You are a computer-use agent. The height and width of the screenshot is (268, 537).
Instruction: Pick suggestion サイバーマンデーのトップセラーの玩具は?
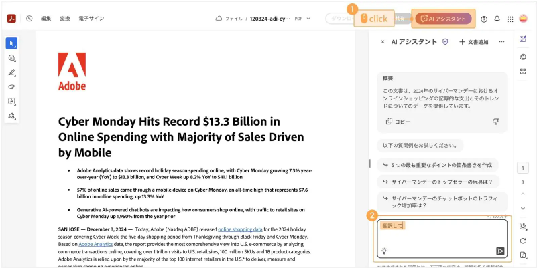(438, 182)
